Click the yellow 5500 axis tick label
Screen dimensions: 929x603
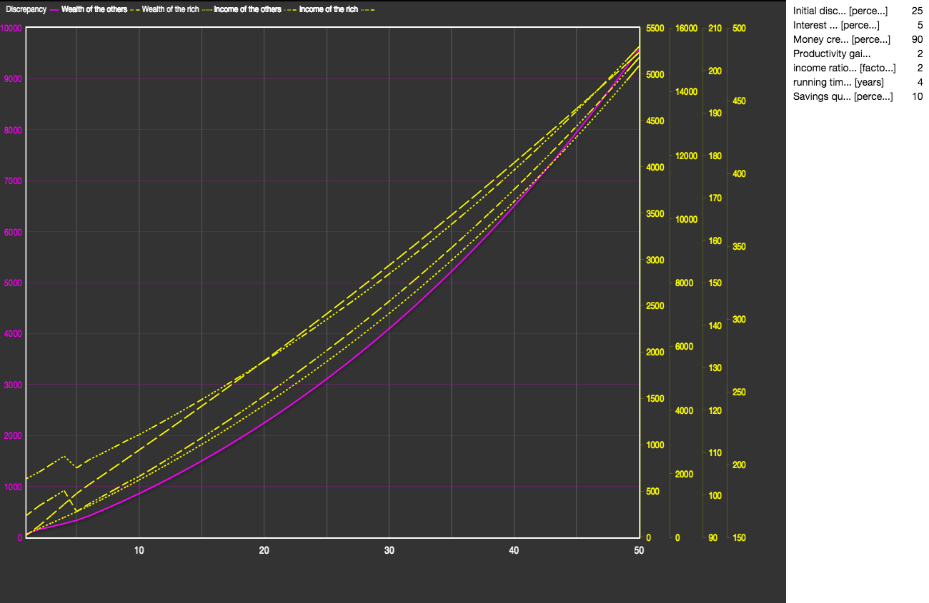tap(655, 29)
